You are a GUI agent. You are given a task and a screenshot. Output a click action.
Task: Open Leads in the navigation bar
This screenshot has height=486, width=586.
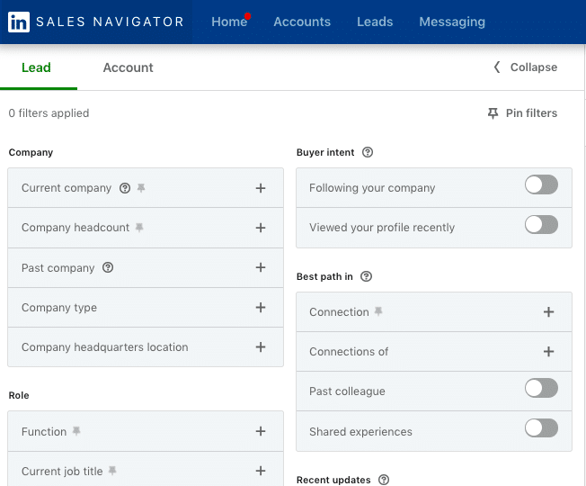(x=375, y=22)
